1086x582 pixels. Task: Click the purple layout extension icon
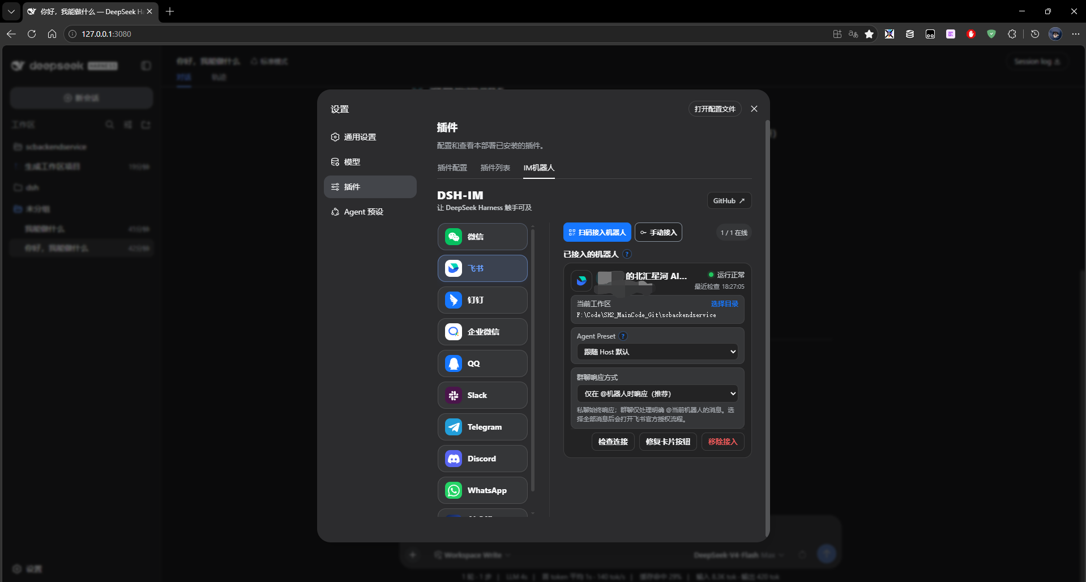tap(951, 34)
